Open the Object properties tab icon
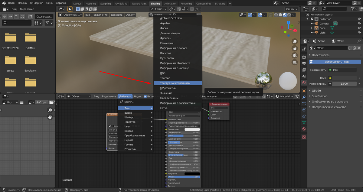The image size is (363, 192). click(x=304, y=91)
